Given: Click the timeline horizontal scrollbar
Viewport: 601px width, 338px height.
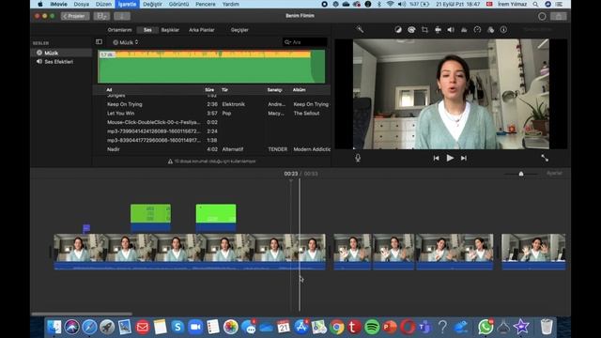Looking at the screenshot, I should click(x=82, y=314).
